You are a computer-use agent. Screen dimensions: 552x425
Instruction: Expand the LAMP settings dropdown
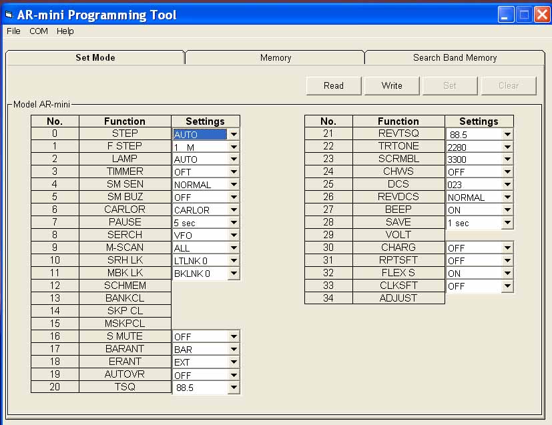pos(234,159)
